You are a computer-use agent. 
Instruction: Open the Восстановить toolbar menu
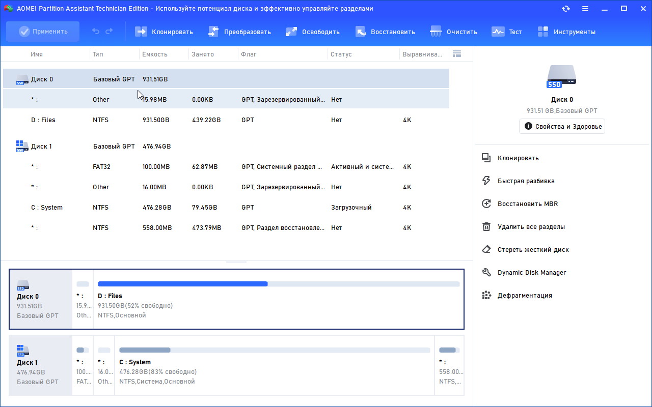(x=385, y=32)
